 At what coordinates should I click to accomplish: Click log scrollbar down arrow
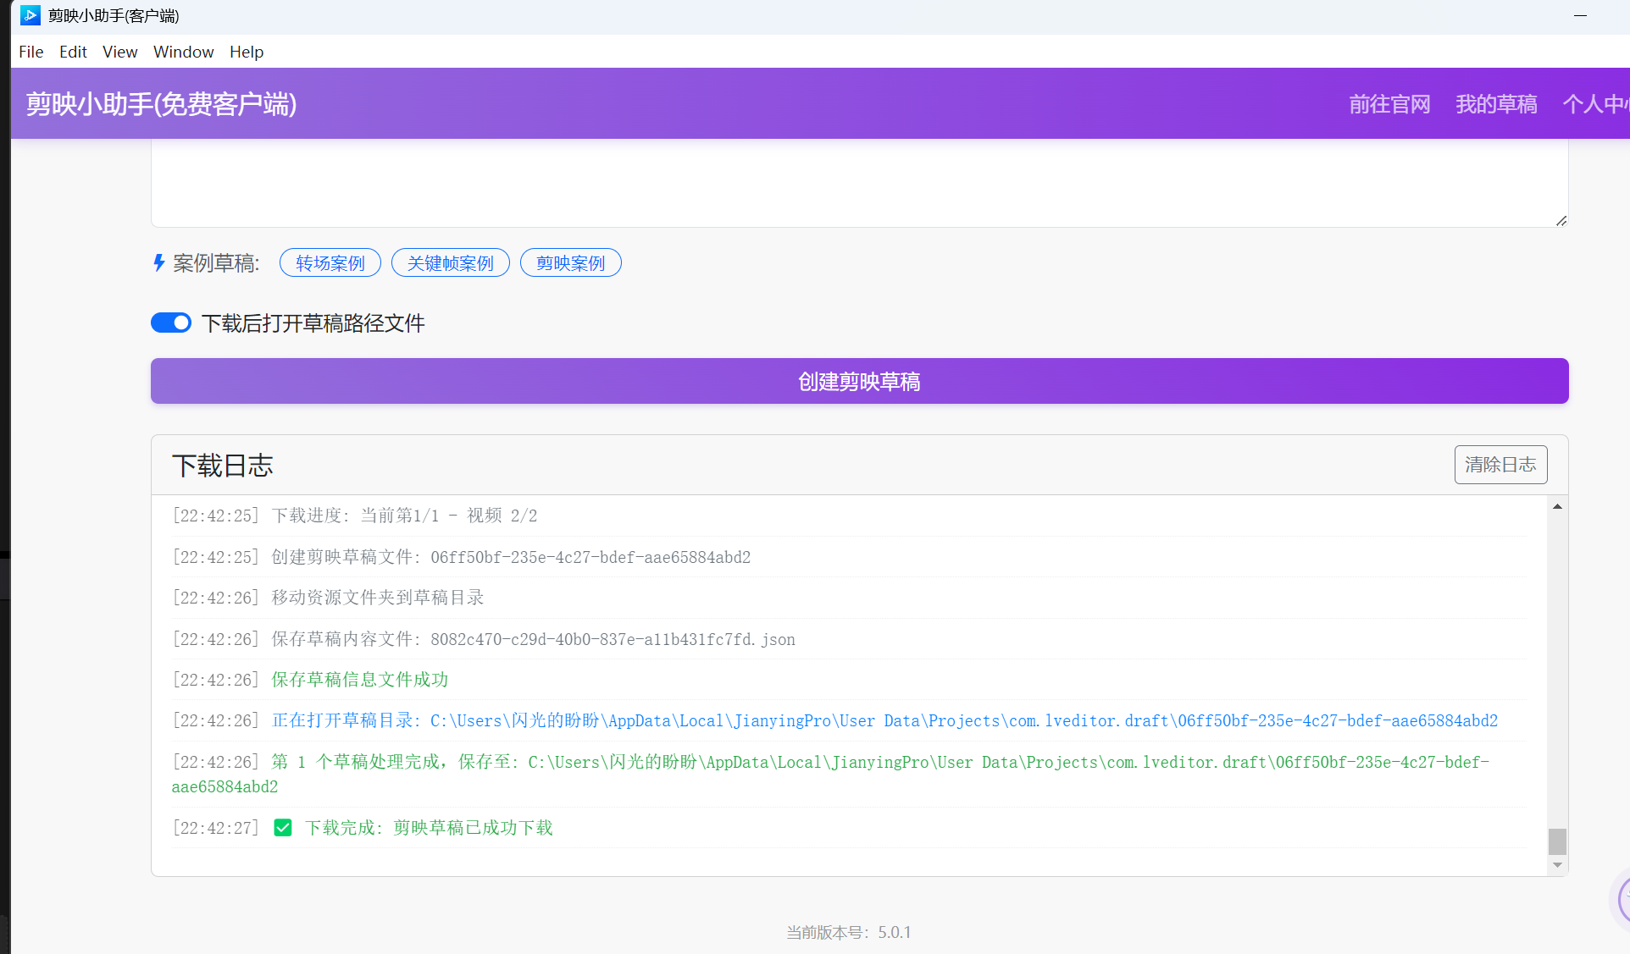click(x=1557, y=865)
